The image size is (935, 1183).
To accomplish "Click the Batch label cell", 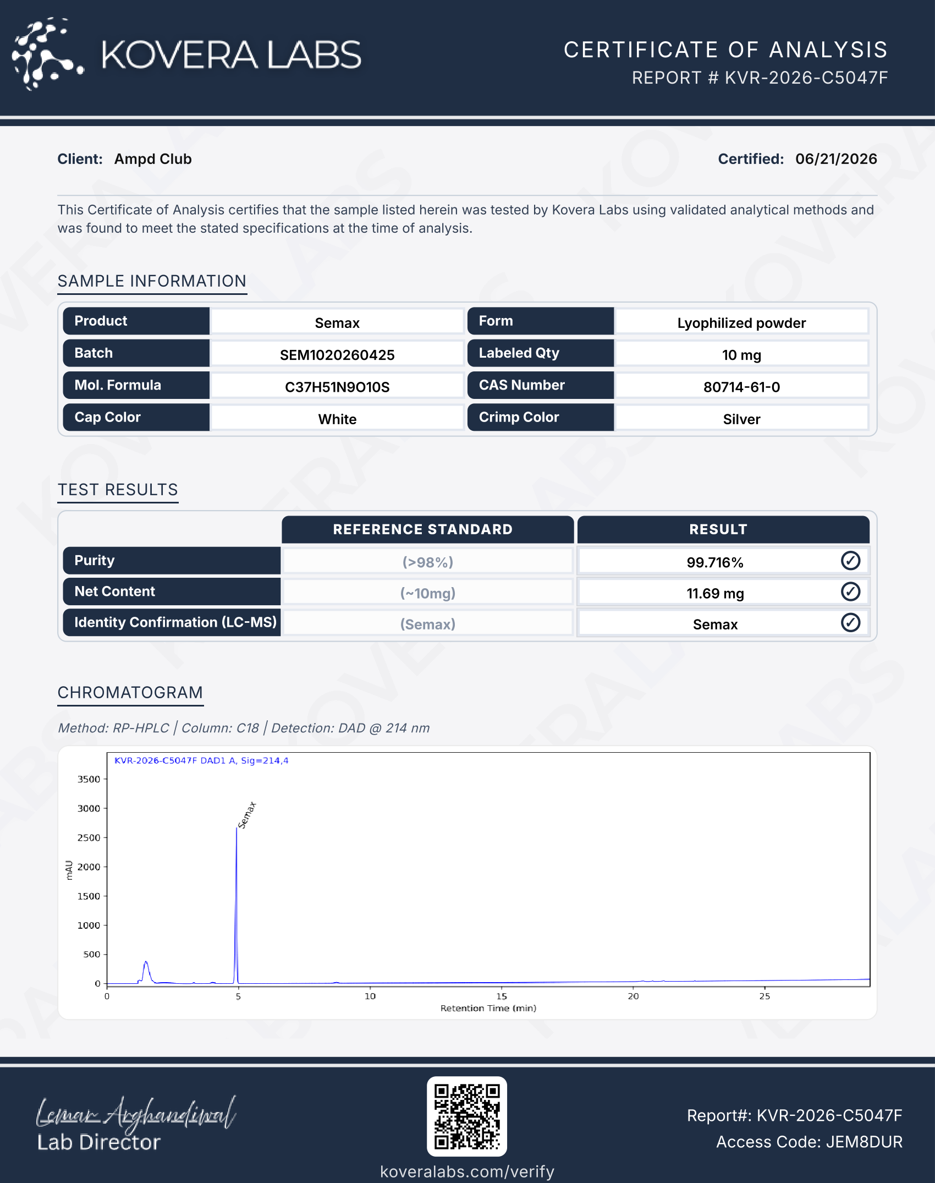I will point(136,353).
